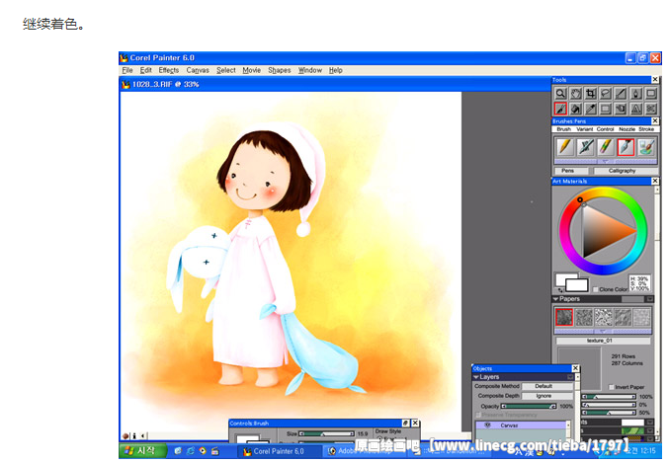This screenshot has height=464, width=669.
Task: Enable the Clone Color checkbox
Action: click(596, 289)
